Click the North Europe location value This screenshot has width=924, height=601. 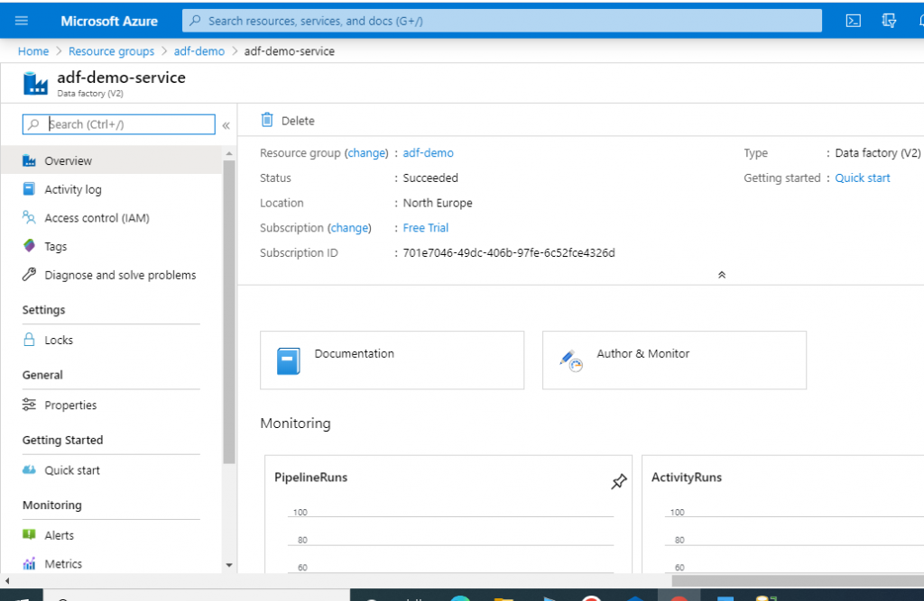coord(438,203)
